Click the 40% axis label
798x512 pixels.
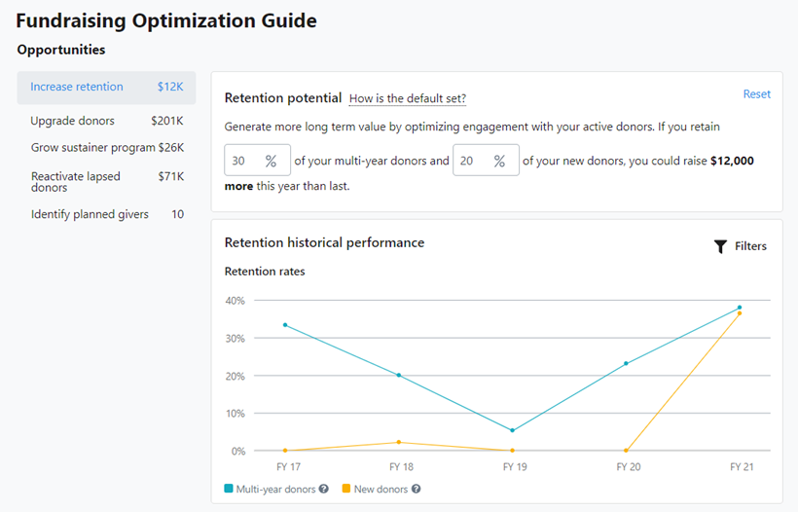pos(236,301)
